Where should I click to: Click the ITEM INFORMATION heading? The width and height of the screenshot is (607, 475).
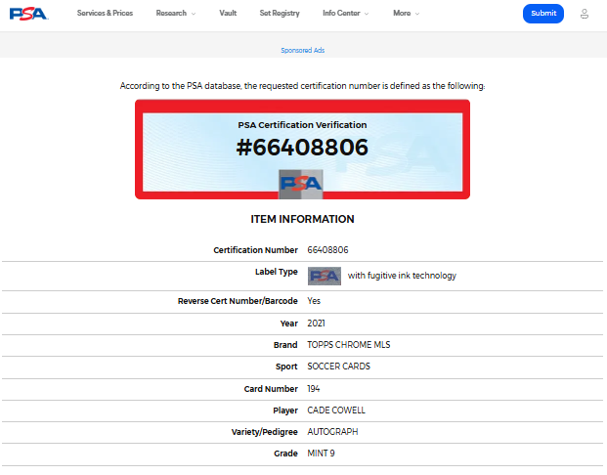(x=303, y=219)
